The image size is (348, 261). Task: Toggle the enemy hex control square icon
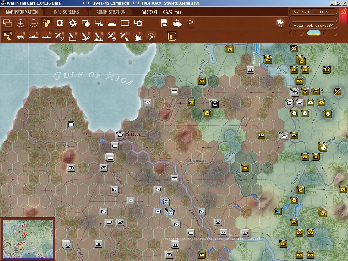[60, 23]
